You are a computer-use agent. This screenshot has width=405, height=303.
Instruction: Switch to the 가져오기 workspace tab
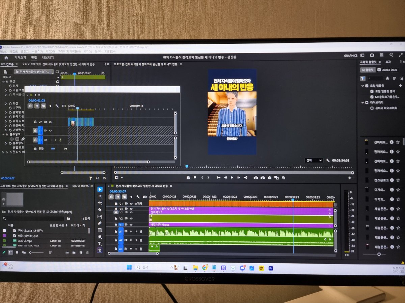click(20, 58)
